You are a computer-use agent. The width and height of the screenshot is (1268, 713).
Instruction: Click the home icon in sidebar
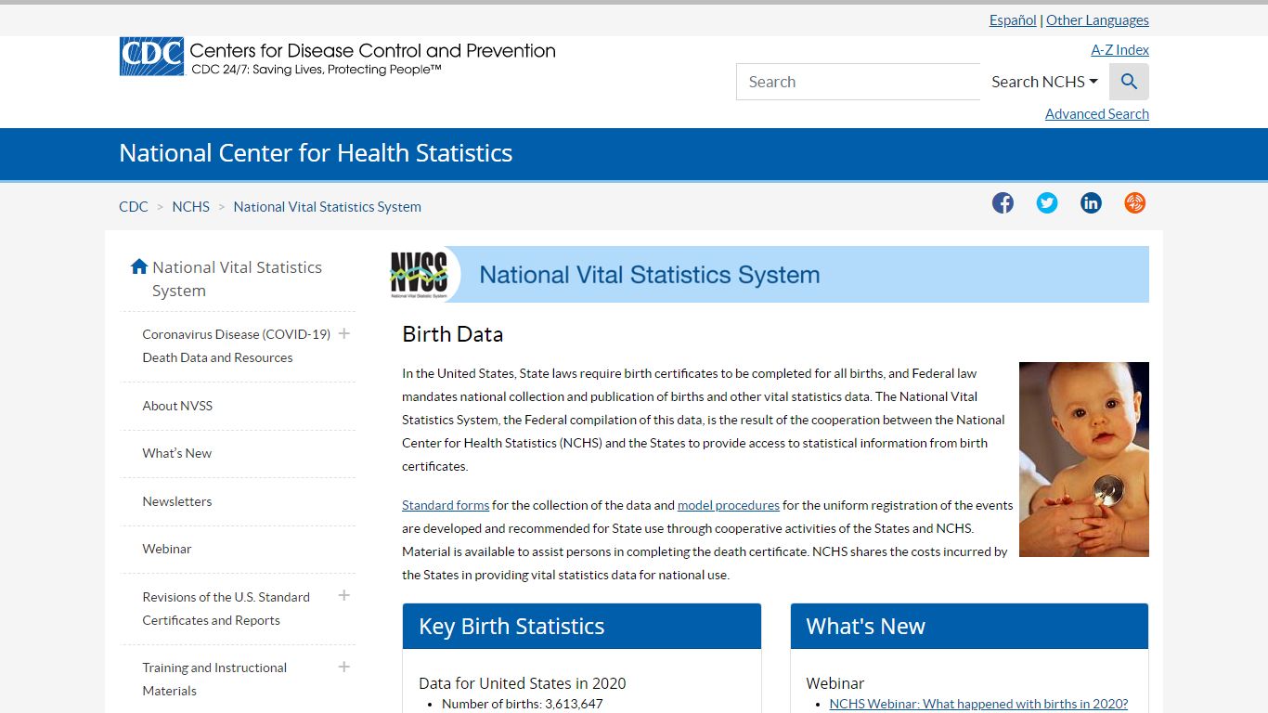(x=139, y=267)
